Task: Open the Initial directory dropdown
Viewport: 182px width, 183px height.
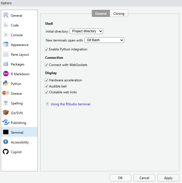Action: [x=86, y=31]
